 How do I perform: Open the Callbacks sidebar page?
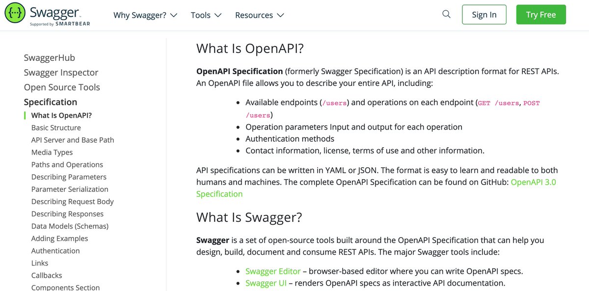click(x=47, y=275)
